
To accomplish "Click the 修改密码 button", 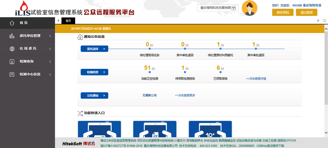I will [283, 12].
